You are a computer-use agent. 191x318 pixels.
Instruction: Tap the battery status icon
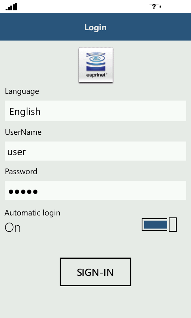155,7
